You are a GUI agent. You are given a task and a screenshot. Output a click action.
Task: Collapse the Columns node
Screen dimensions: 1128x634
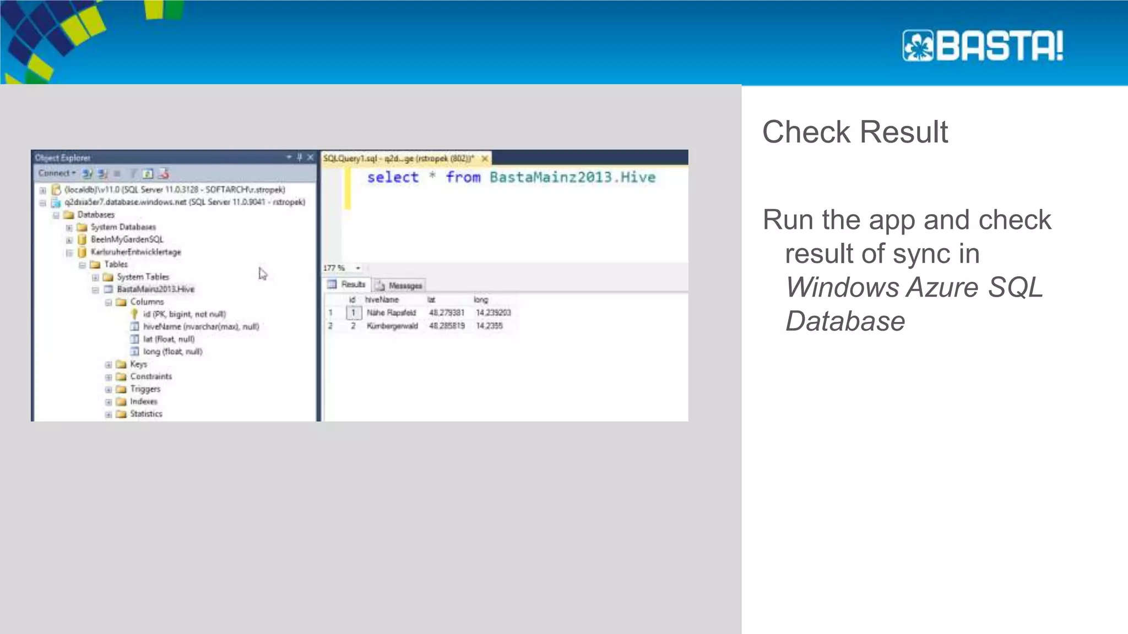click(x=109, y=303)
